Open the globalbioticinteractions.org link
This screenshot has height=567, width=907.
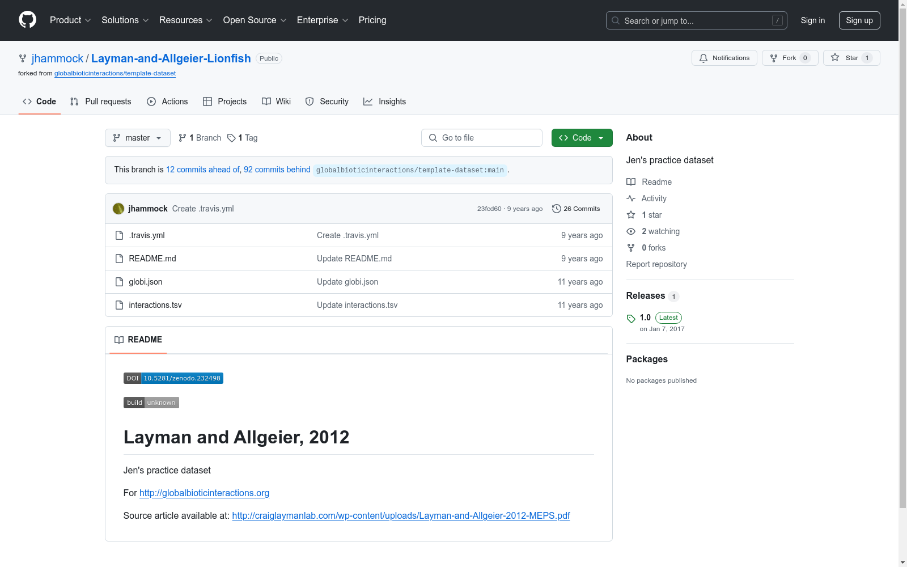(204, 493)
